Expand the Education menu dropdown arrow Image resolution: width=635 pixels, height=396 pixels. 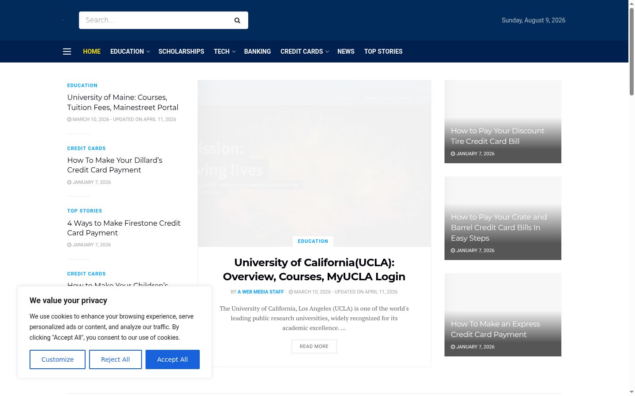pos(148,52)
